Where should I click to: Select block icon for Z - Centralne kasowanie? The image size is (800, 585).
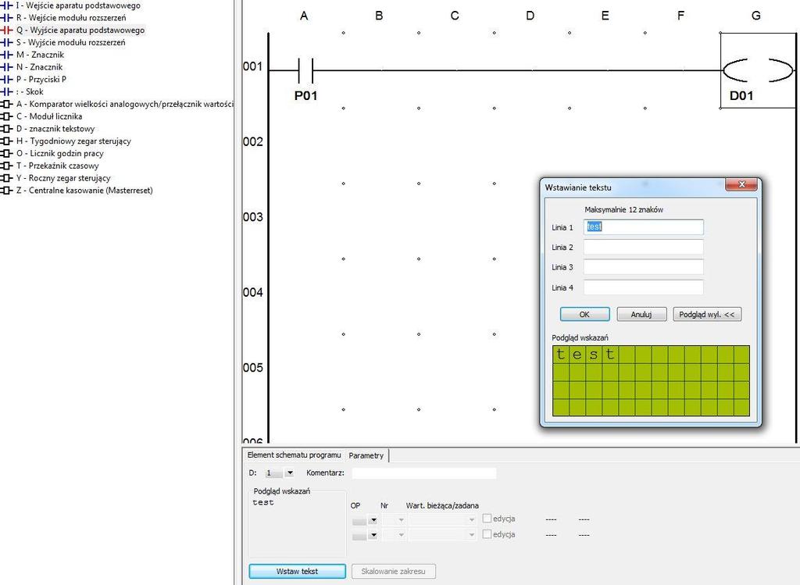tap(6, 191)
